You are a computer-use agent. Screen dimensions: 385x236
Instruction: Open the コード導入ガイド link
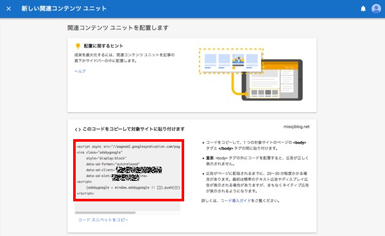click(x=235, y=201)
